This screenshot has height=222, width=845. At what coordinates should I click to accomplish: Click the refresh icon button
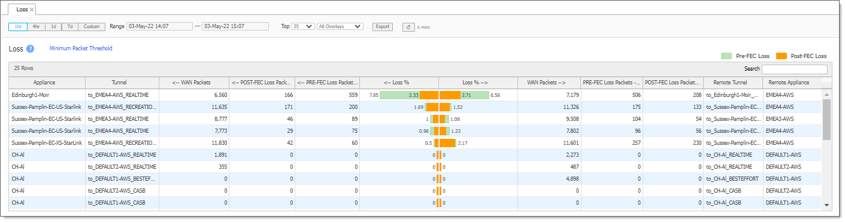pos(408,27)
